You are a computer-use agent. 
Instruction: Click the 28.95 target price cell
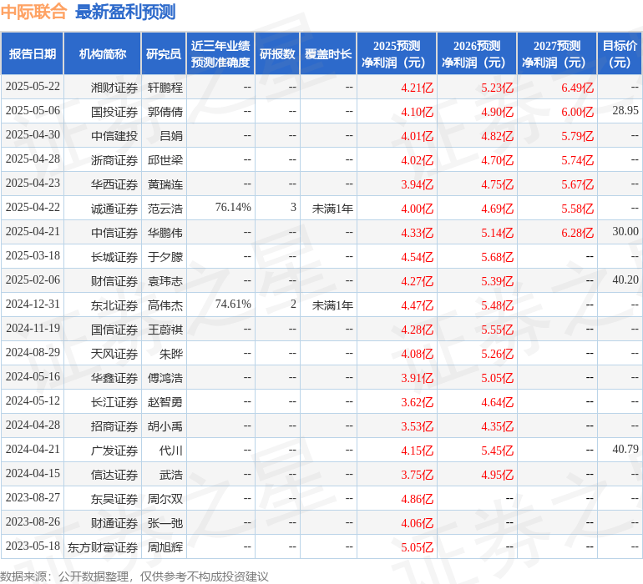pos(625,111)
